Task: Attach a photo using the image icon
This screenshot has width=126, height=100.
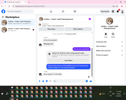Action: [x=43, y=81]
